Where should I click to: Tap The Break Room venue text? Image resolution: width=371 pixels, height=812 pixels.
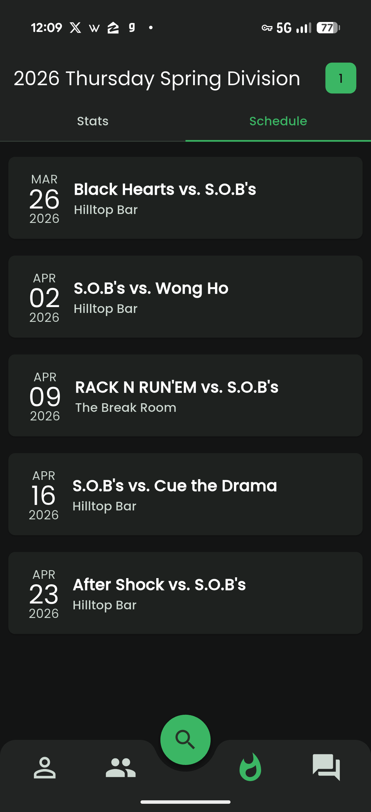(126, 408)
